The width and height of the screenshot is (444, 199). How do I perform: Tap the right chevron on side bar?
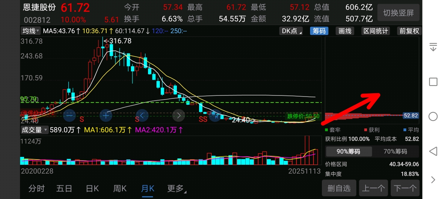[x=433, y=179]
